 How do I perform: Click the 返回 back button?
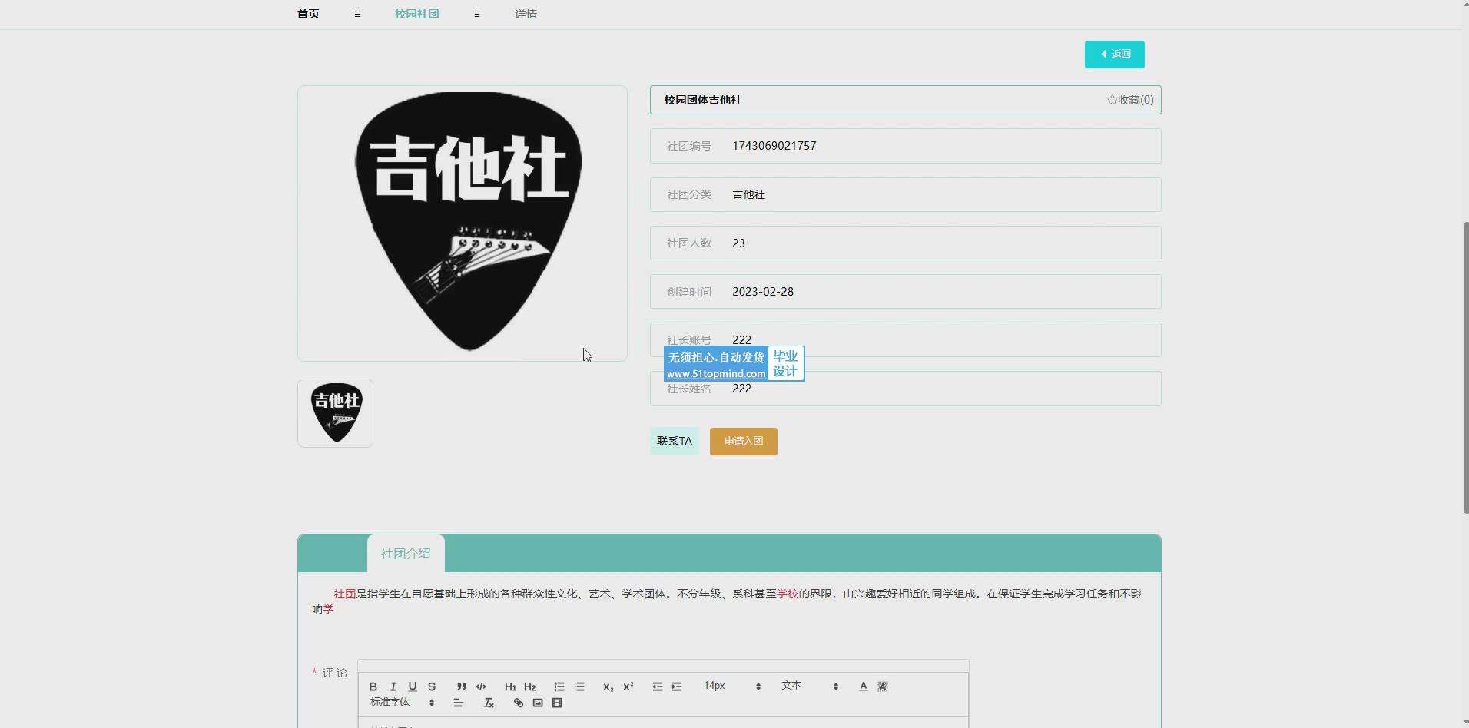pyautogui.click(x=1114, y=54)
